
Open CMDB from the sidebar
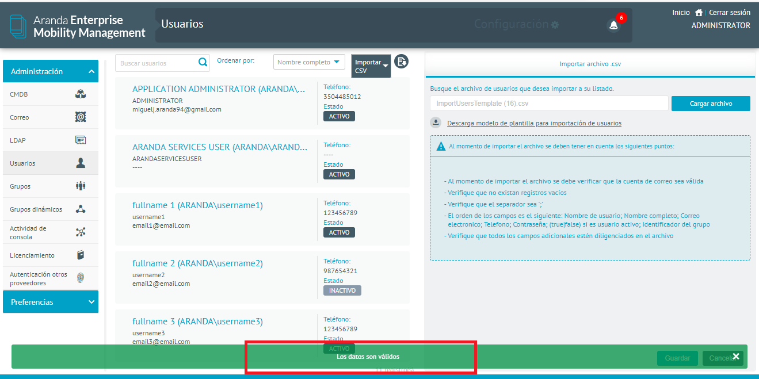50,94
